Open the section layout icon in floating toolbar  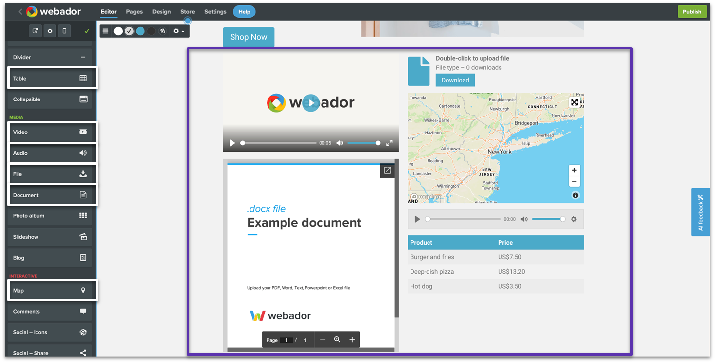[x=106, y=31]
